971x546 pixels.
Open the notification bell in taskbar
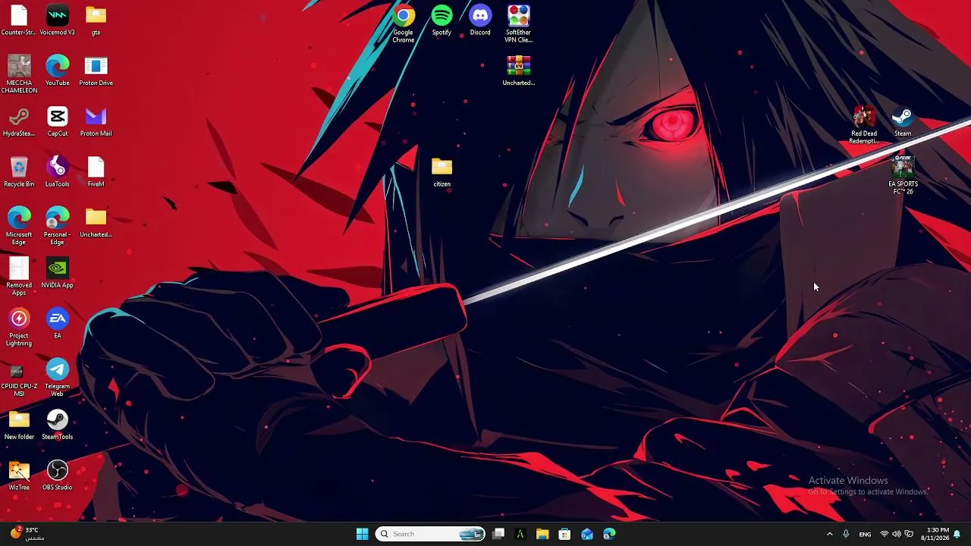(957, 534)
